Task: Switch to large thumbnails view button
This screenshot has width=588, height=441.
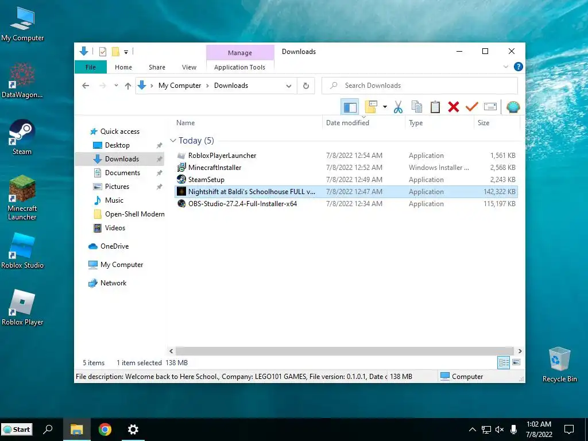Action: click(x=516, y=362)
